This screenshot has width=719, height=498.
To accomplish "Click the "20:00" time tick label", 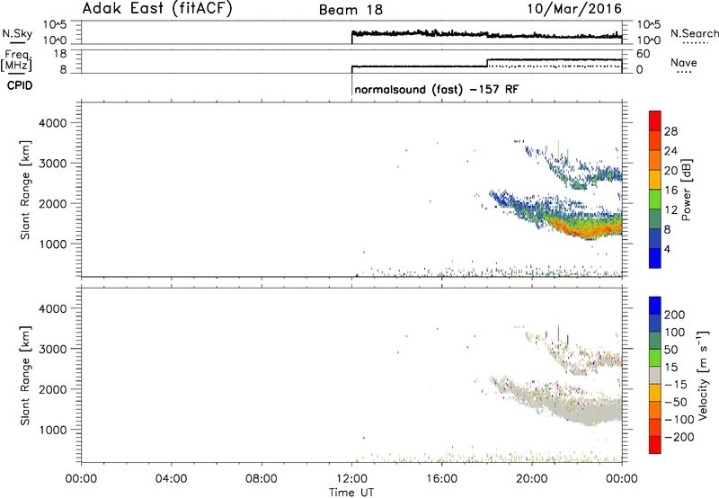I will coord(532,479).
